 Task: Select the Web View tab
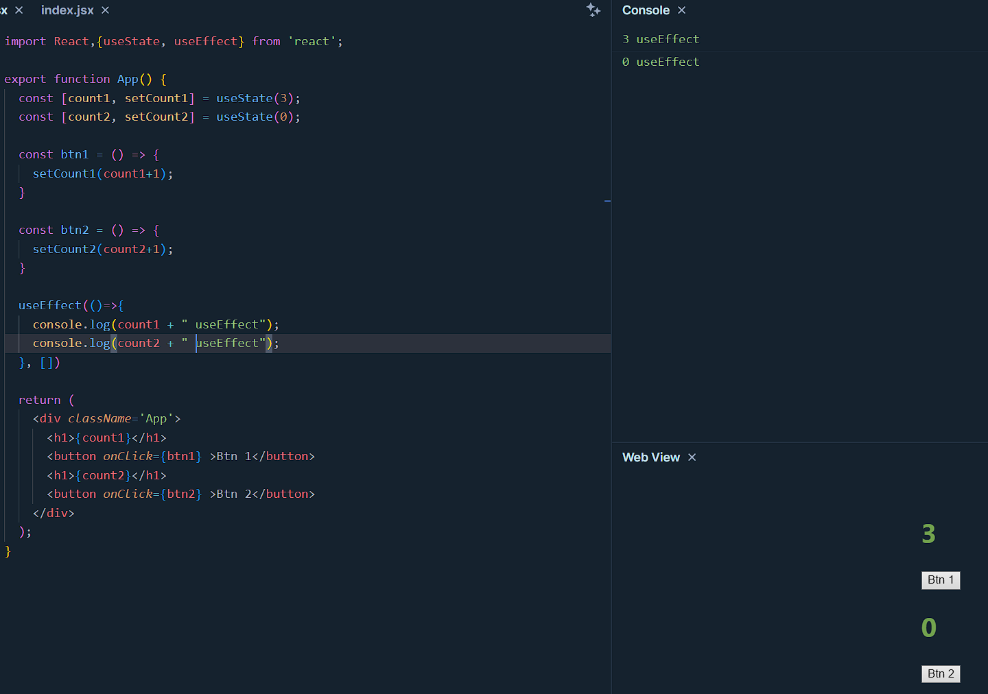click(651, 457)
